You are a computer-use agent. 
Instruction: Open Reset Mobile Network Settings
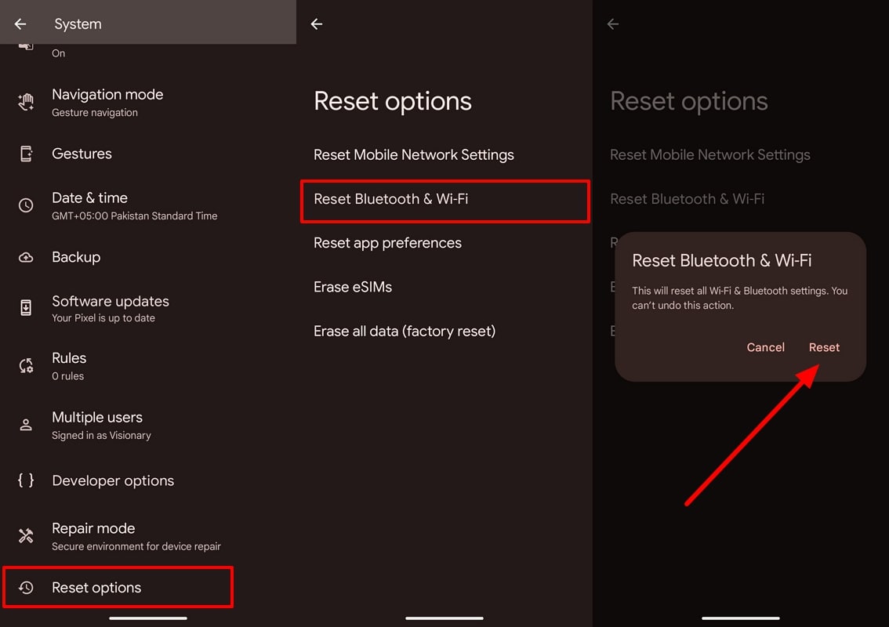[414, 154]
